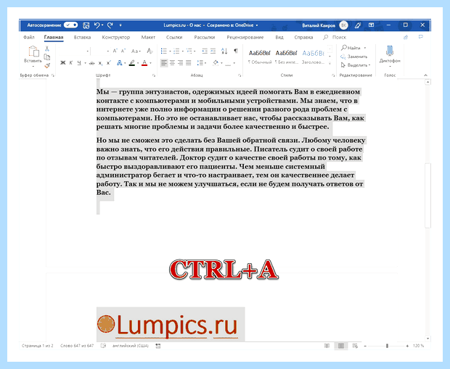Toggle the AutoSave (Автосохранение) switch
The width and height of the screenshot is (450, 369).
point(70,25)
